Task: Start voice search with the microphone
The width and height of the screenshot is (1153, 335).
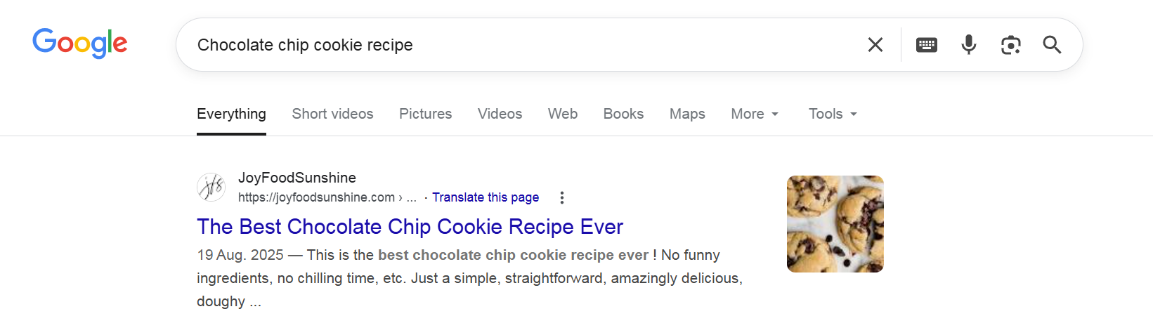Action: click(x=968, y=45)
